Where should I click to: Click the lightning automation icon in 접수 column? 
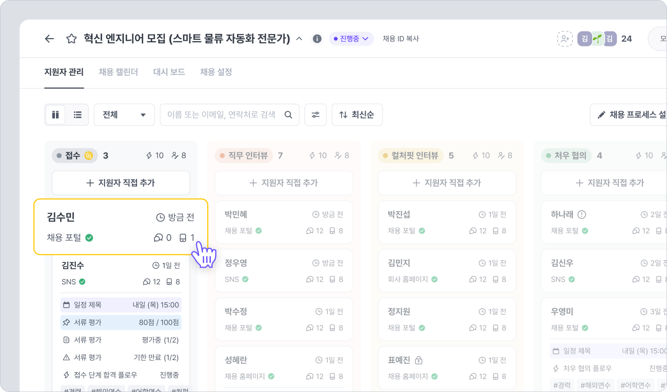pyautogui.click(x=149, y=155)
